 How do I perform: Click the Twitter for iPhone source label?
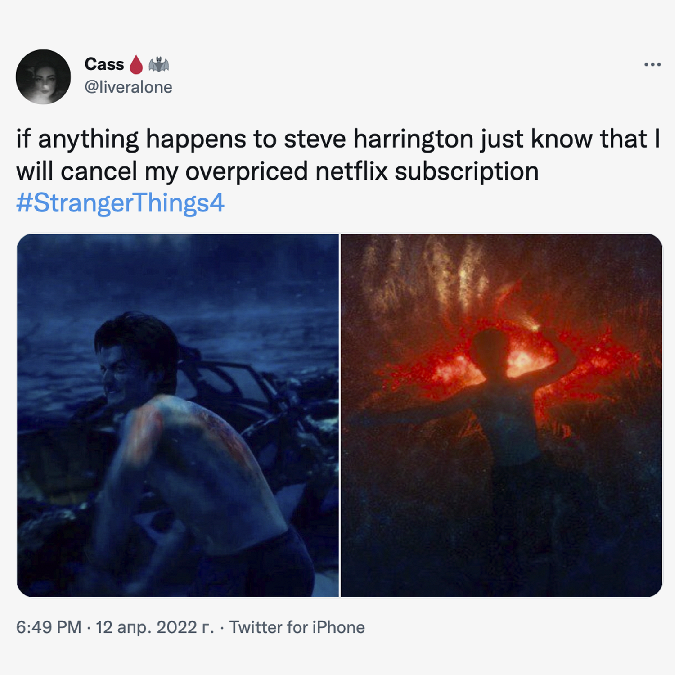(297, 627)
